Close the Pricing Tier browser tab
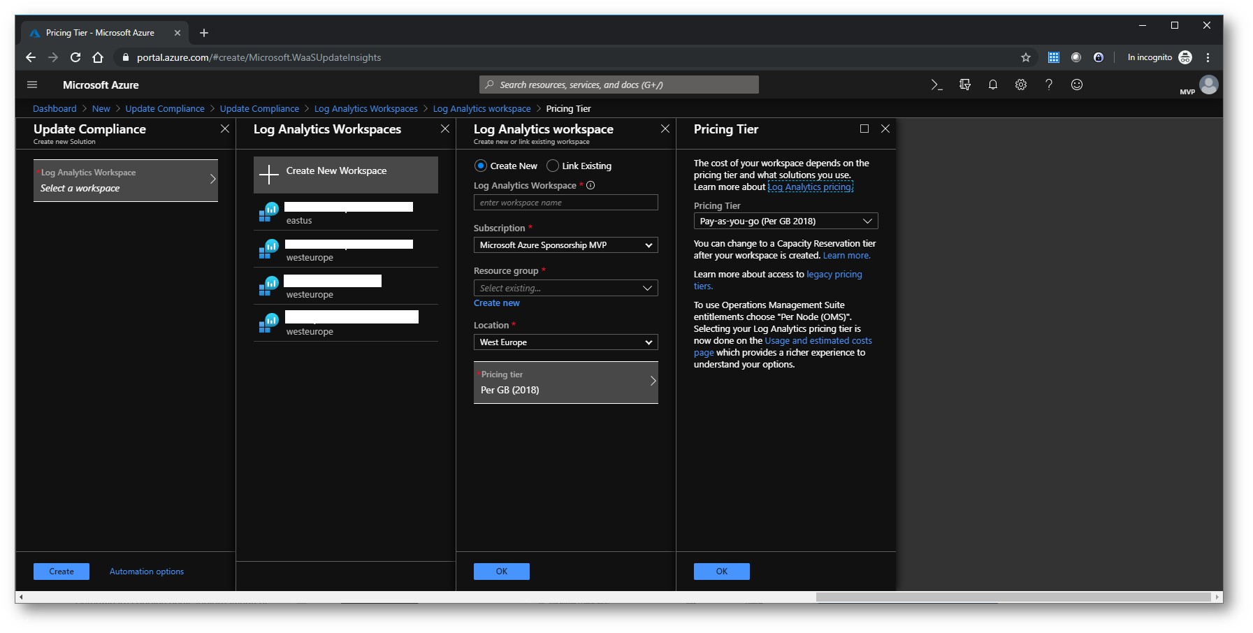This screenshot has width=1253, height=633. 178,33
